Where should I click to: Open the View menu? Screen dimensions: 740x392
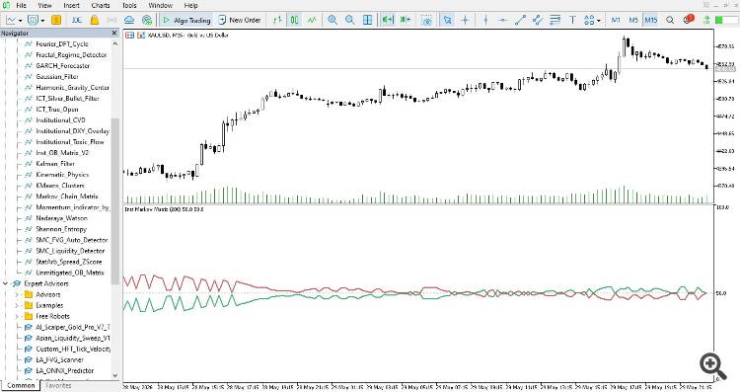tap(44, 6)
